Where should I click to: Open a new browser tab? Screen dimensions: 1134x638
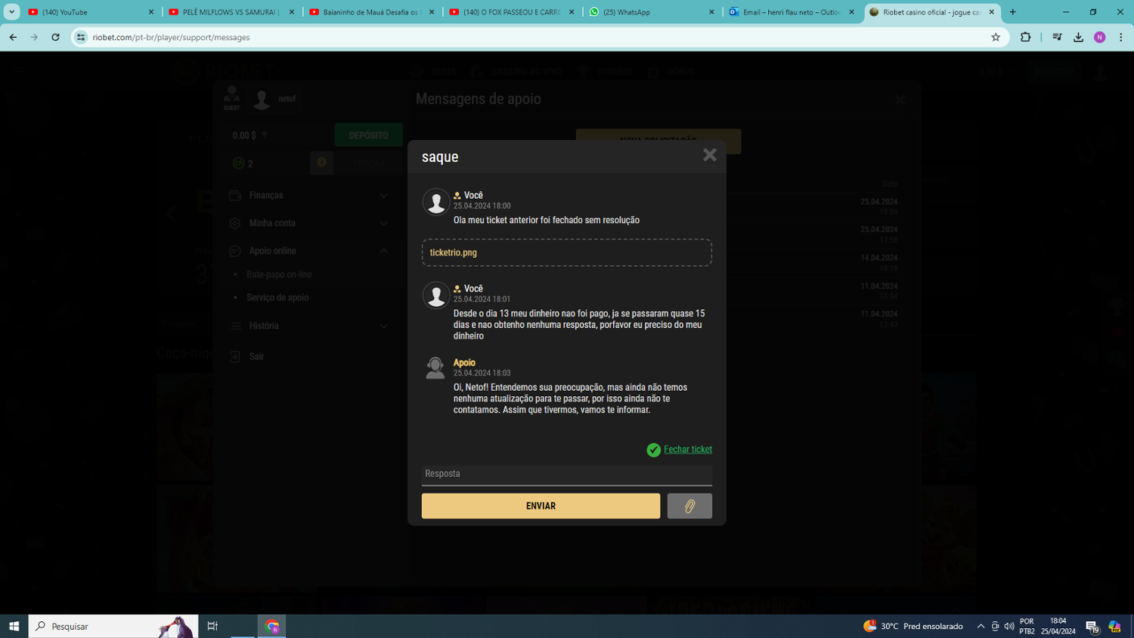pos(1013,12)
